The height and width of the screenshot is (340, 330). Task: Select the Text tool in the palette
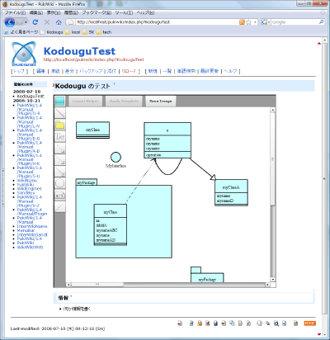point(59,137)
